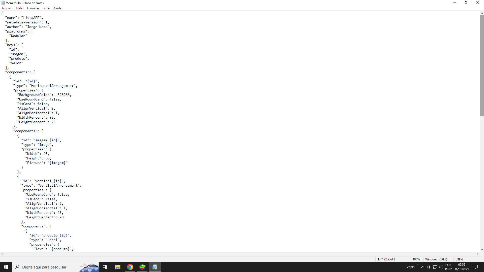Click the "Height": 50 line
Screen dimensions: 484x272
[38, 158]
